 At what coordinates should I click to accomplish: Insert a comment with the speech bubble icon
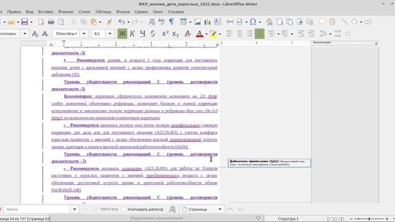[x=322, y=22]
